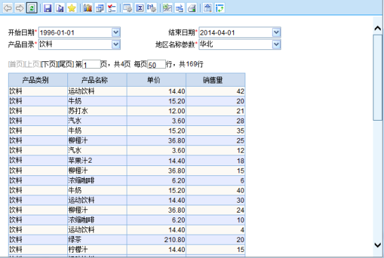
Task: Click the refresh report icon
Action: point(31,8)
